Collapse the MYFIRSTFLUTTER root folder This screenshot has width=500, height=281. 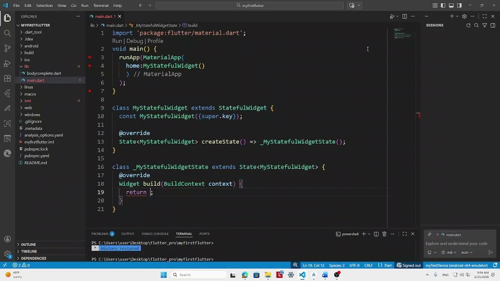[x=35, y=25]
